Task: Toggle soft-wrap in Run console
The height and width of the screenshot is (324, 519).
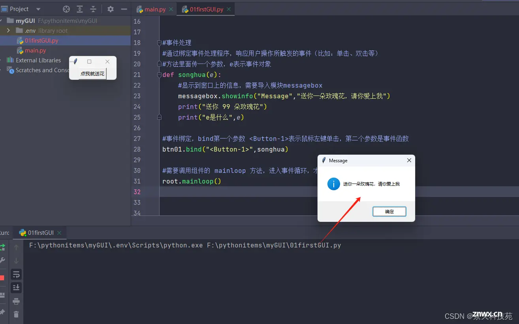Action: (16, 274)
